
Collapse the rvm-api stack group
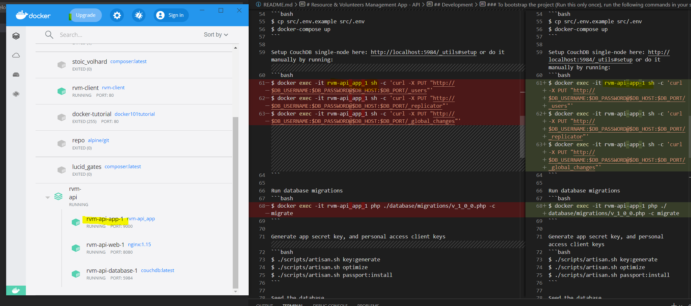click(48, 197)
